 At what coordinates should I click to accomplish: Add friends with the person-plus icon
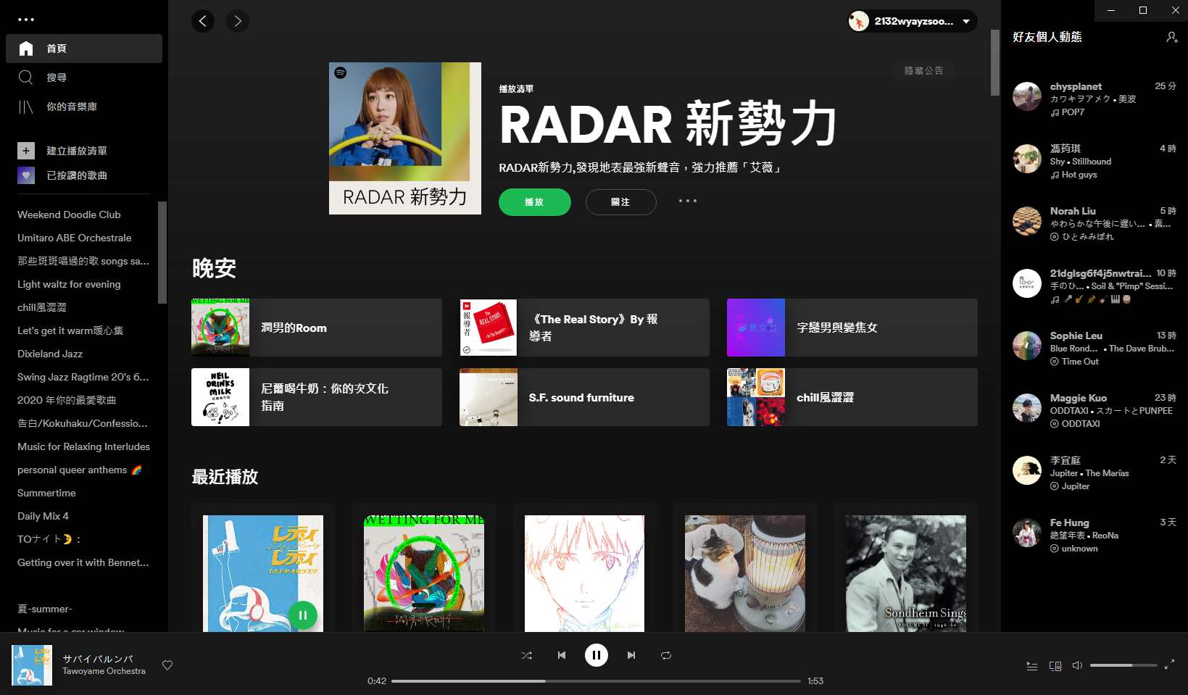point(1171,37)
